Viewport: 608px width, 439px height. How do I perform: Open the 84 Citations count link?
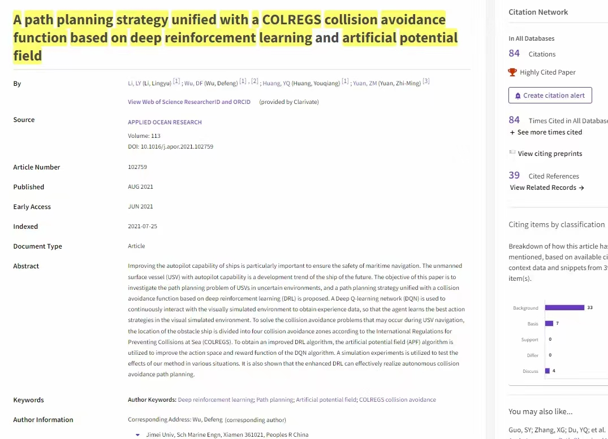(x=514, y=54)
